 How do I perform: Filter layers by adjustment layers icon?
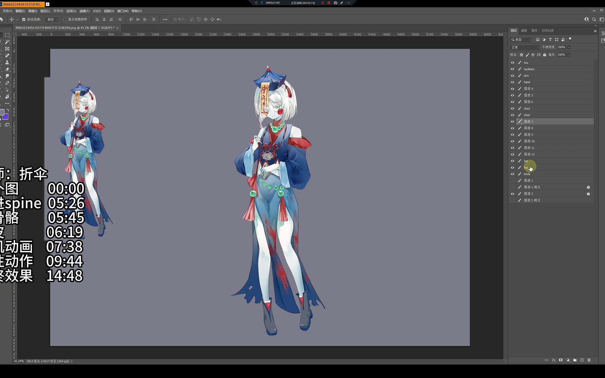point(544,40)
